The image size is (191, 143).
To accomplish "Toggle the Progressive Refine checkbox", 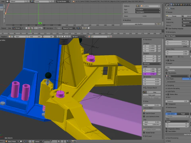I will pos(167,129).
